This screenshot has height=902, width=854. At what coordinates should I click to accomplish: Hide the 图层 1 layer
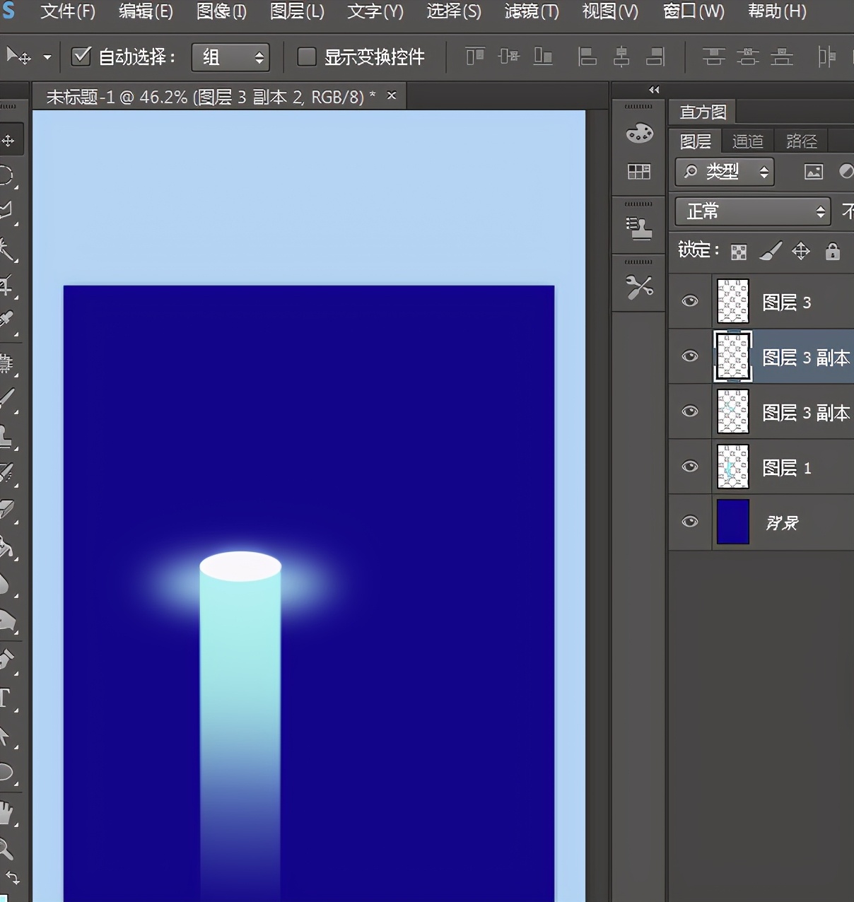[690, 467]
